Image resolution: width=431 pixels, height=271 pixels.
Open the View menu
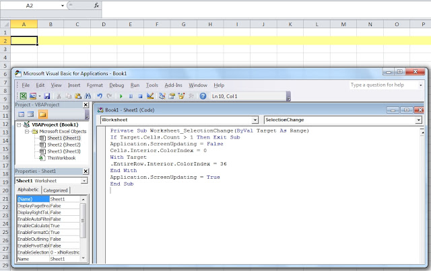[x=56, y=85]
